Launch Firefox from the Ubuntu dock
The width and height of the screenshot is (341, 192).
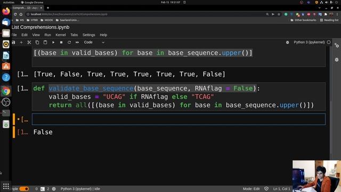click(x=6, y=11)
